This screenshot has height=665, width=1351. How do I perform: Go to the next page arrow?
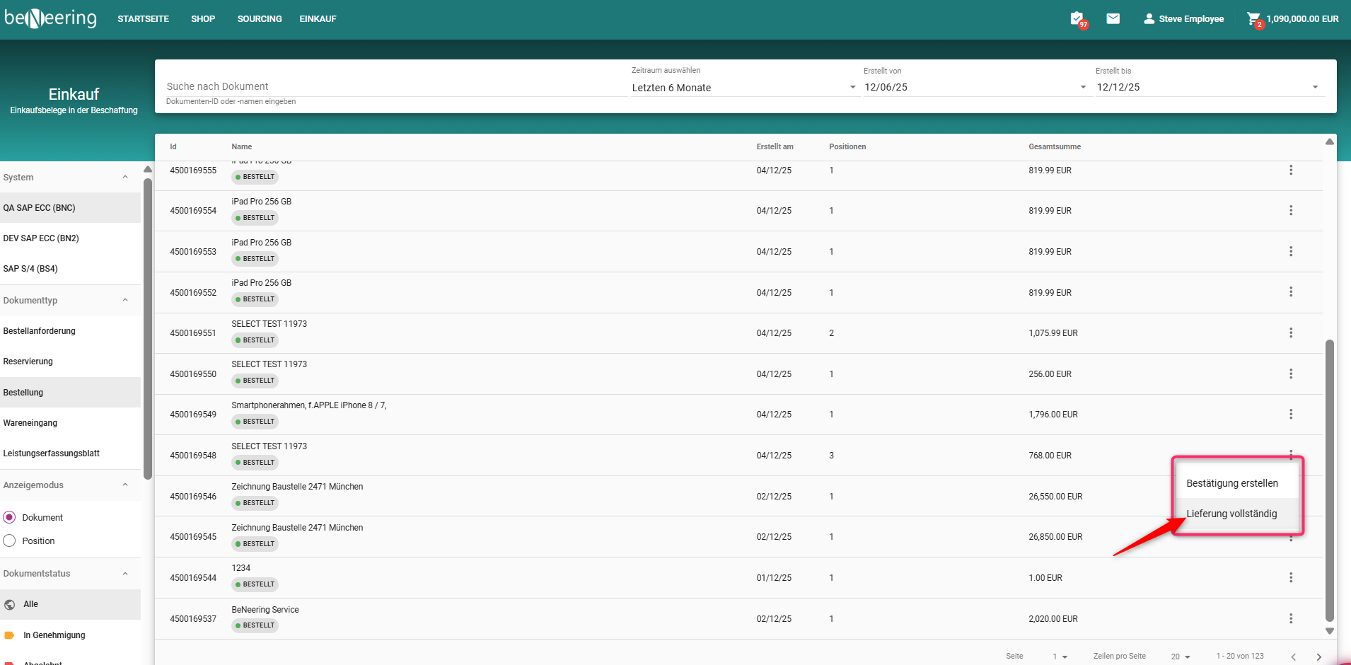1318,657
